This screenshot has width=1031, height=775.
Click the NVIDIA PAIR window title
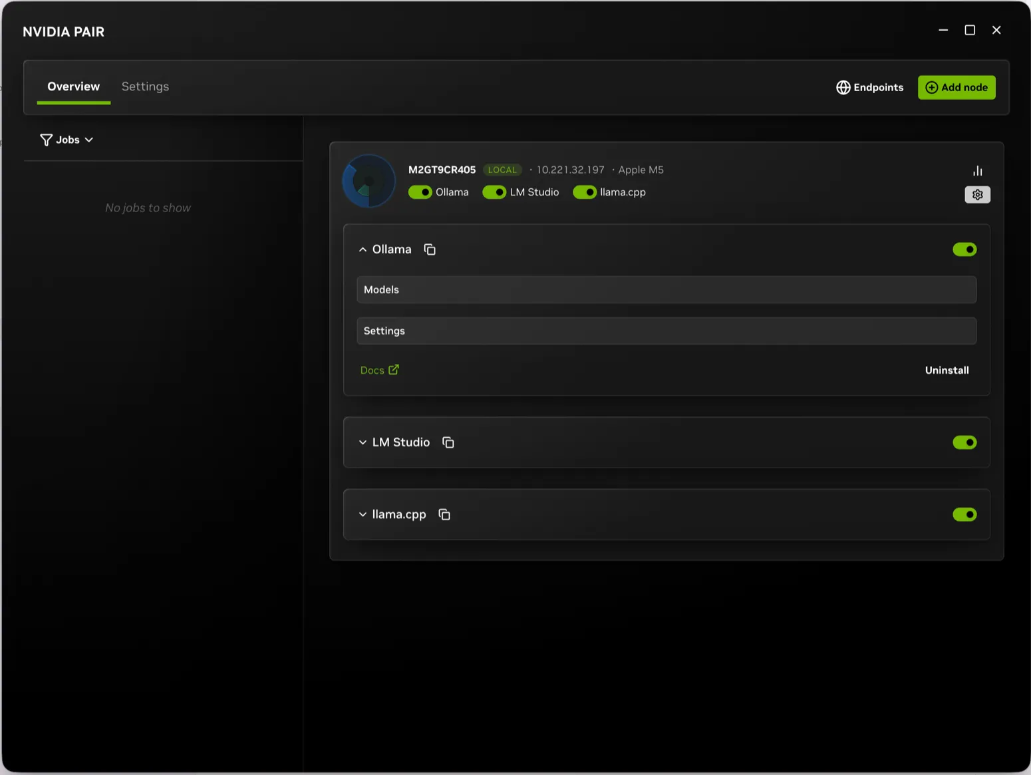pyautogui.click(x=63, y=32)
